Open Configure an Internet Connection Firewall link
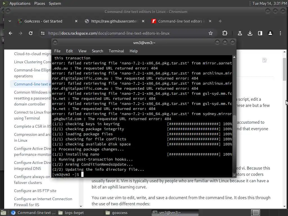Image resolution: width=288 pixels, height=216 pixels. (43, 202)
